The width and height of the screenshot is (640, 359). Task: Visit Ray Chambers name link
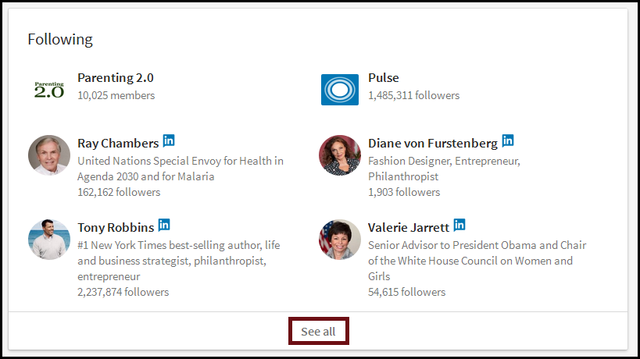click(118, 144)
